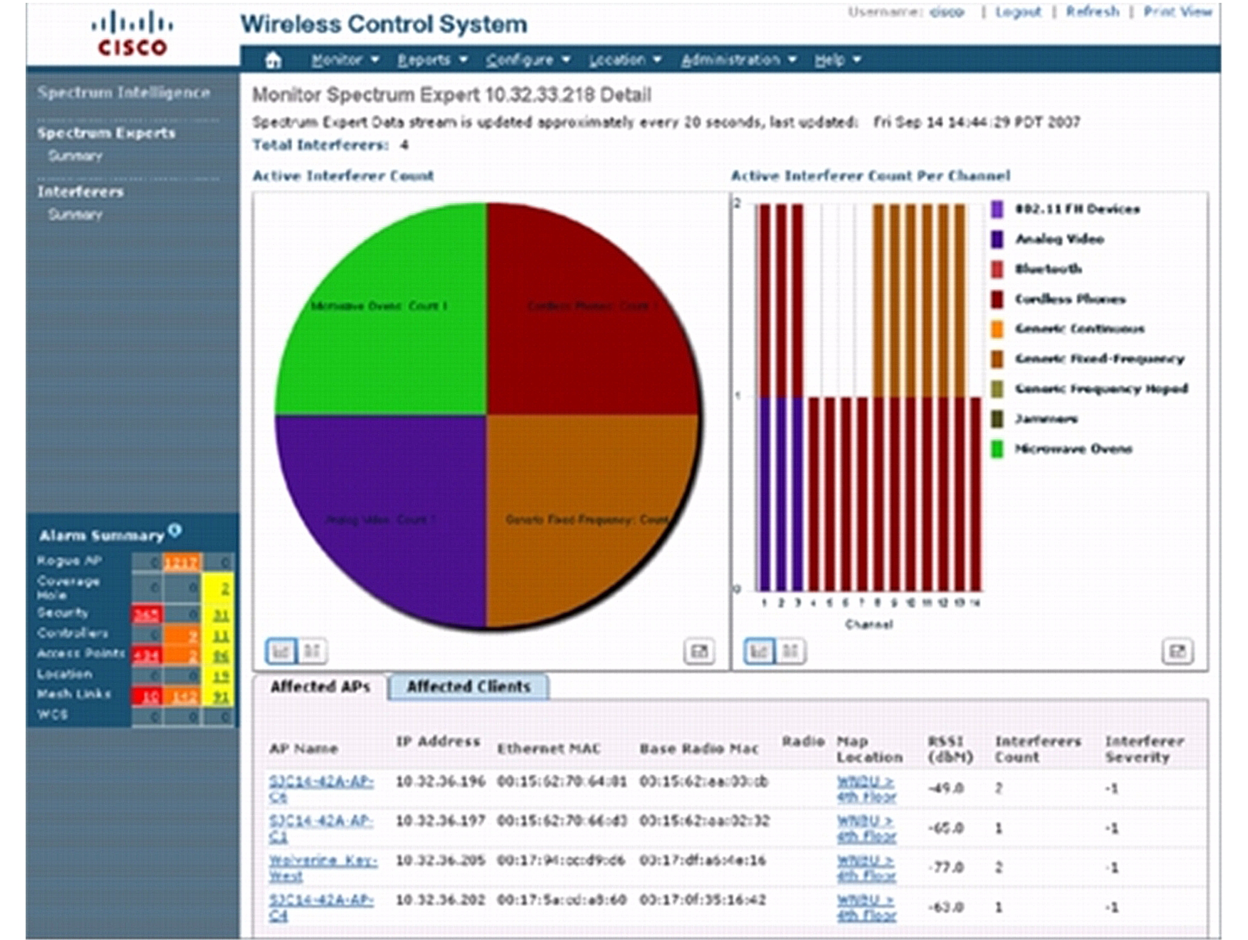Click the 802.11 FH Devices legend swatch
The image size is (1248, 940).
click(997, 209)
